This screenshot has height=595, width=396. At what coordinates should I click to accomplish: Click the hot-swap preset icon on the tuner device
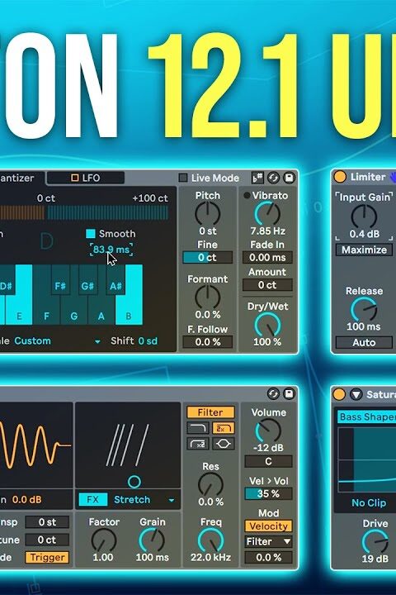point(273,178)
